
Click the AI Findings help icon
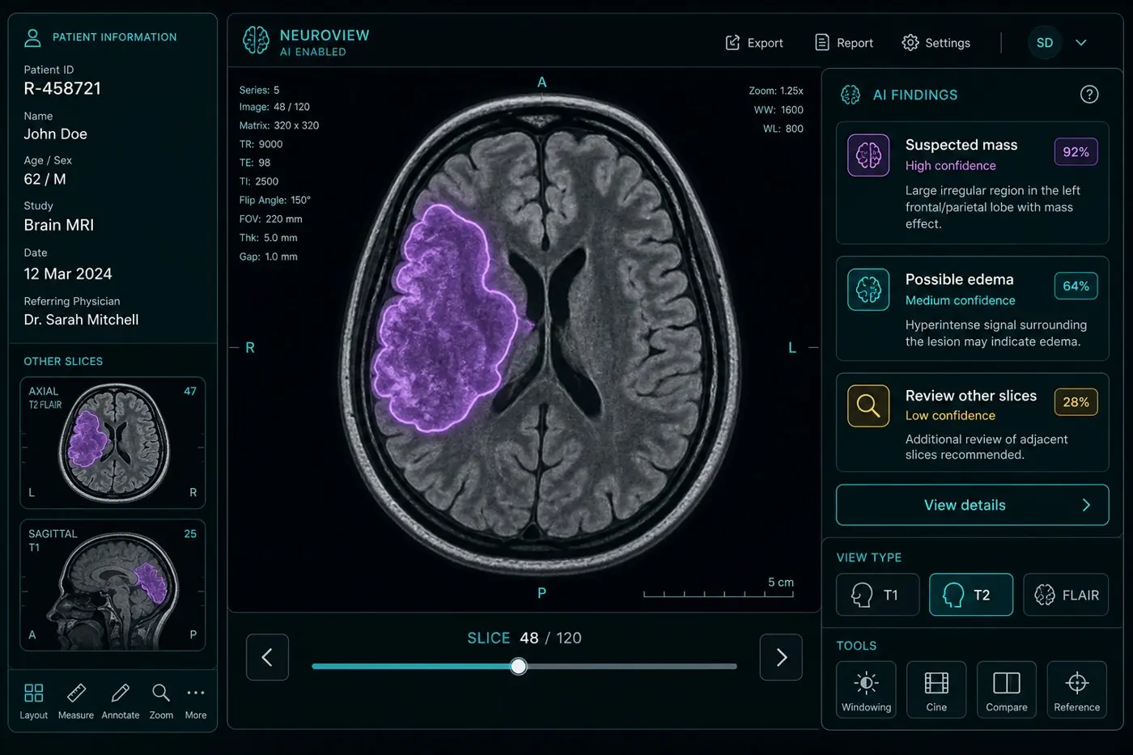coord(1089,95)
